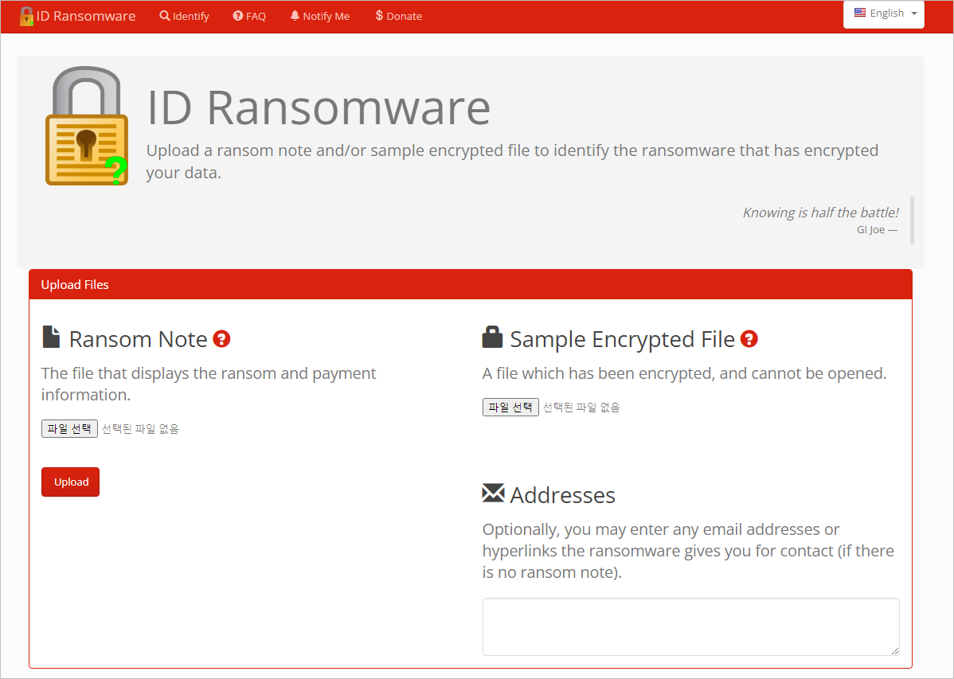Click the Sample Encrypted File help icon
Image resolution: width=954 pixels, height=679 pixels.
point(749,339)
